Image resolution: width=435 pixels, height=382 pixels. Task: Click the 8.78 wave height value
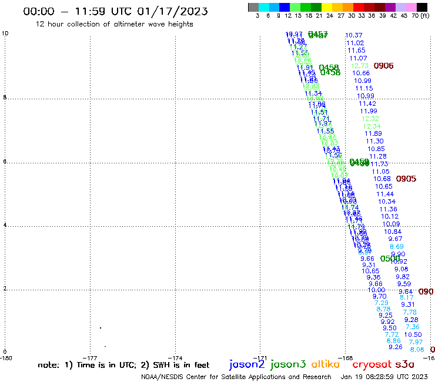[x=383, y=309]
